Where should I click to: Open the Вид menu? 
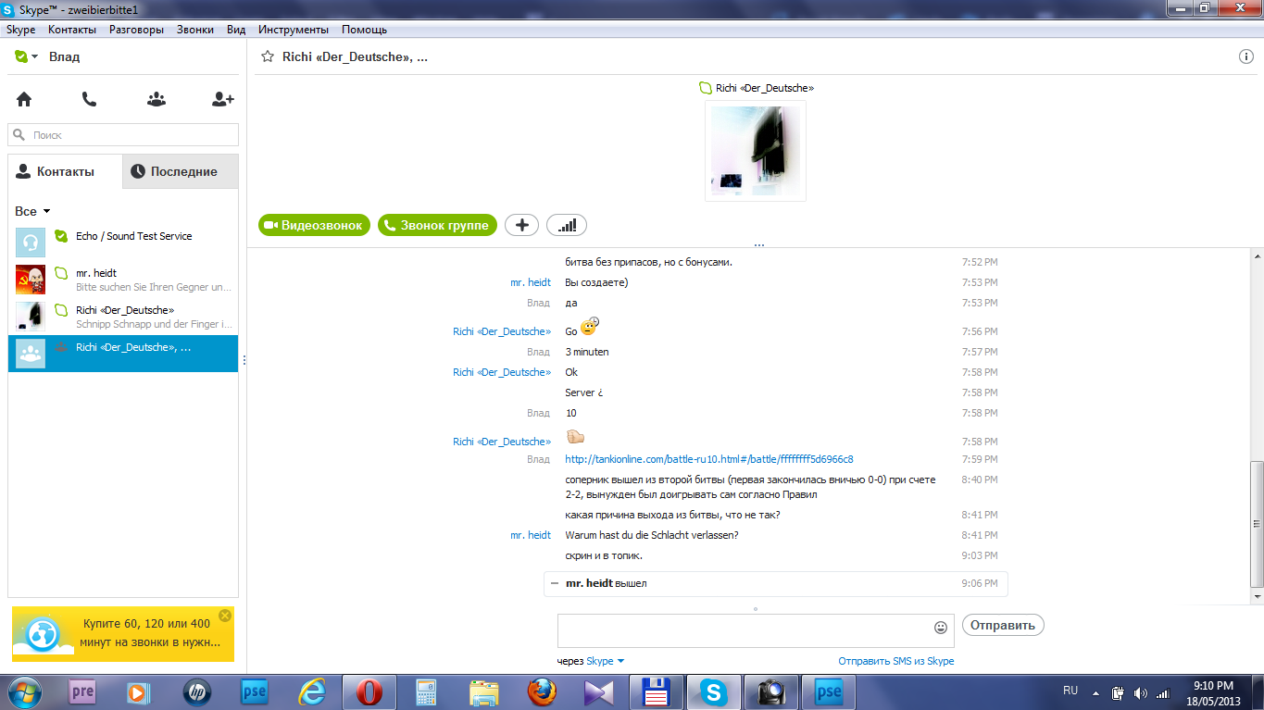pyautogui.click(x=236, y=30)
